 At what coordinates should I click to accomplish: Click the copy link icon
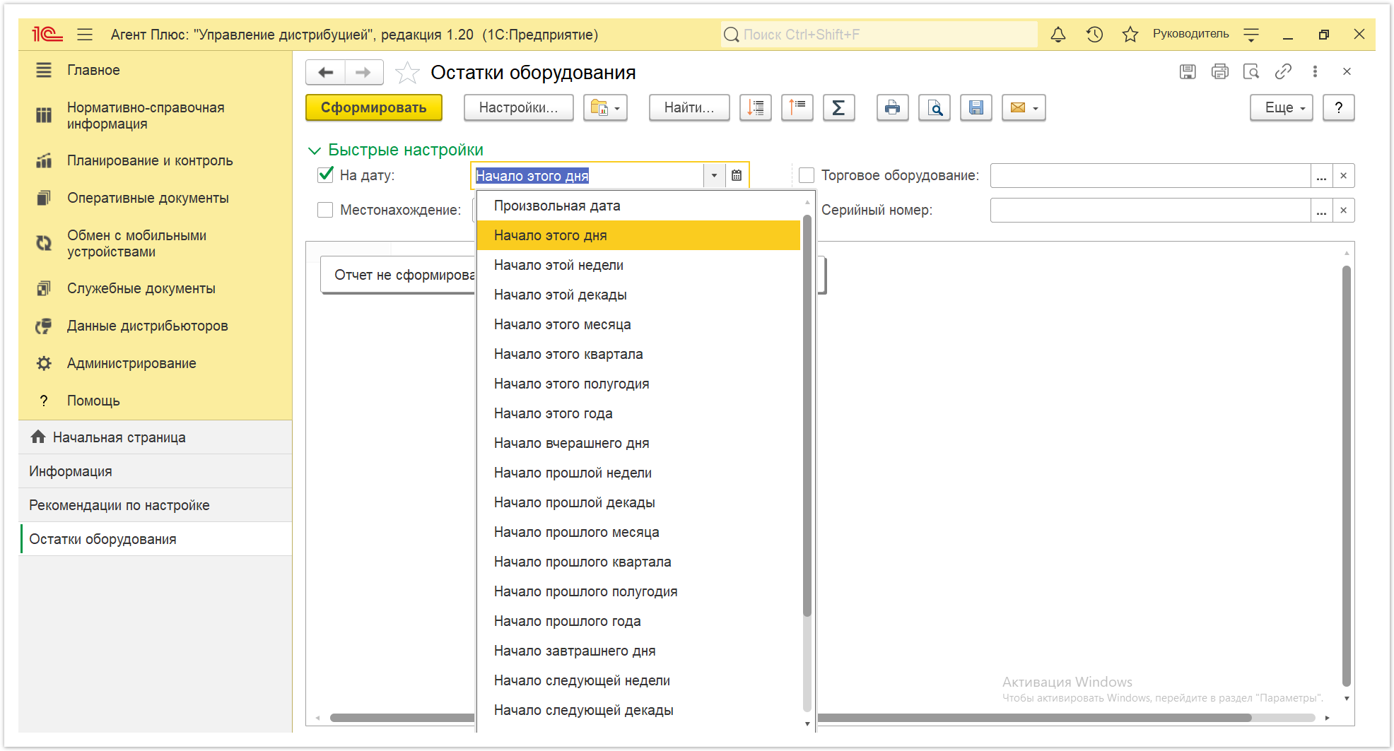tap(1283, 71)
